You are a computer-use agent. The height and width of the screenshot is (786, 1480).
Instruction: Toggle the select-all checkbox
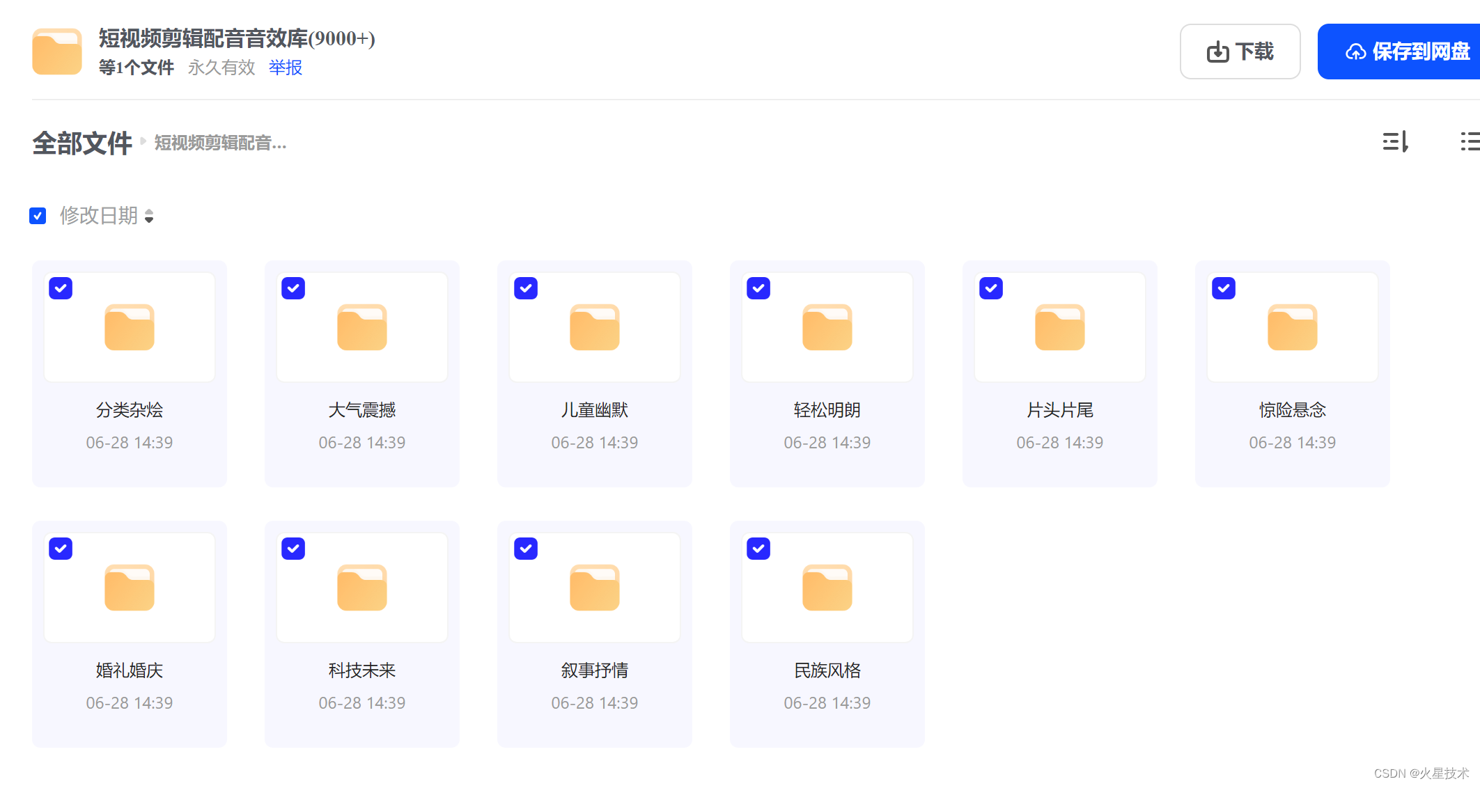38,216
